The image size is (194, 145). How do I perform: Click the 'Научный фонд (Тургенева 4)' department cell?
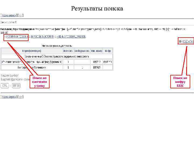click(x=32, y=62)
